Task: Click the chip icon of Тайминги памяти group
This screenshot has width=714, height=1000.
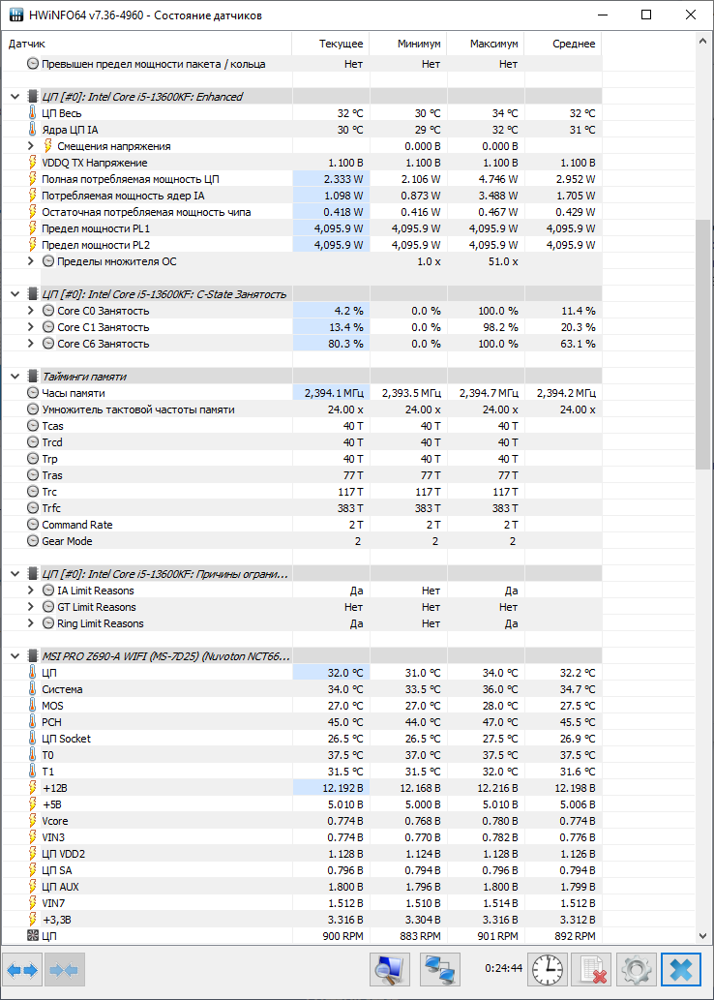Action: pyautogui.click(x=33, y=377)
